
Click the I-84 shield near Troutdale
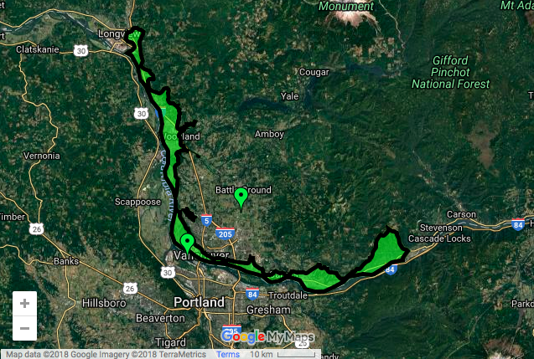click(252, 294)
